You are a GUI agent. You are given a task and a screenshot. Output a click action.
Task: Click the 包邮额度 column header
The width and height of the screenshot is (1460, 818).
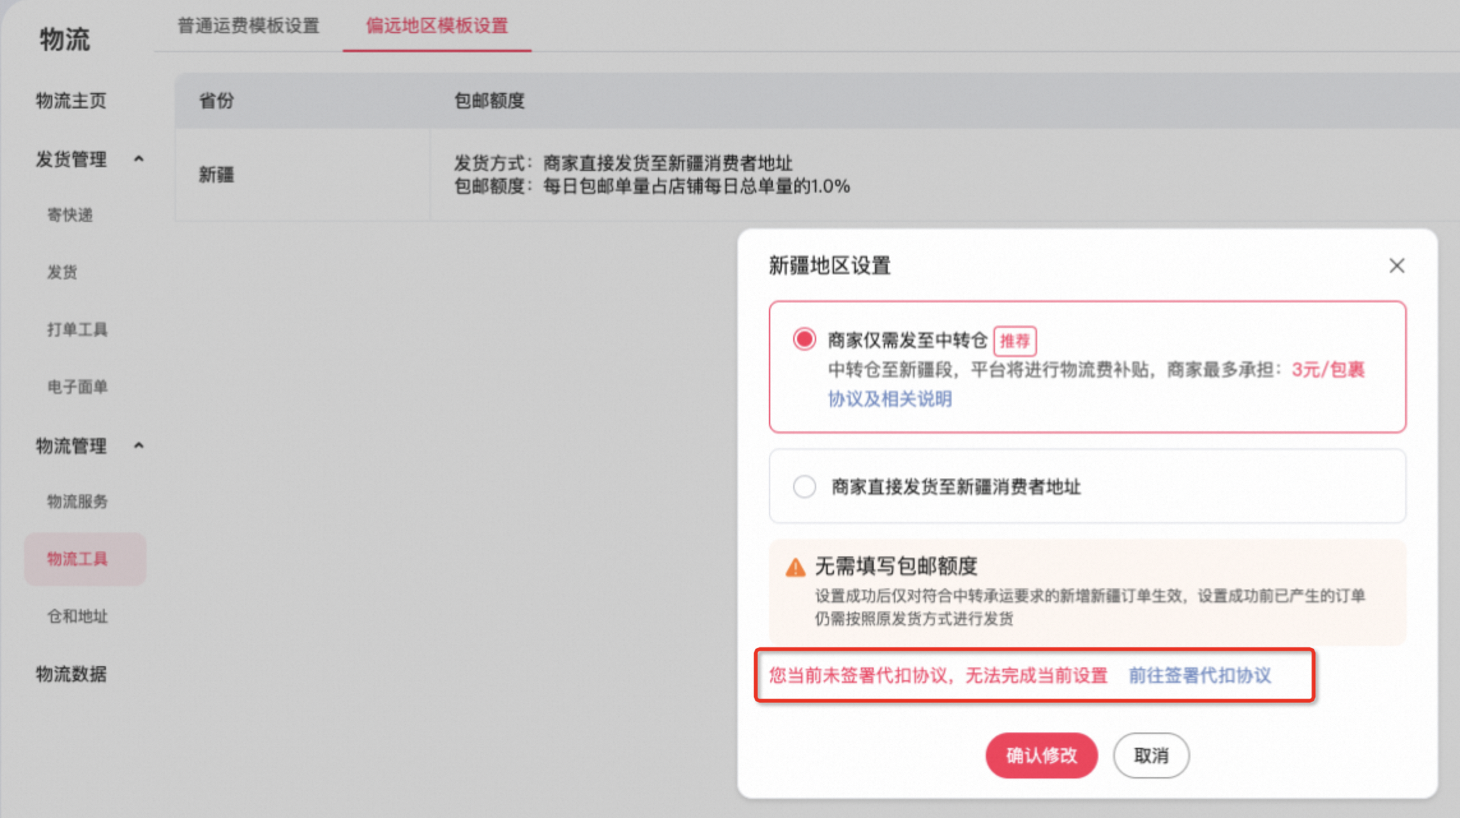pyautogui.click(x=489, y=100)
